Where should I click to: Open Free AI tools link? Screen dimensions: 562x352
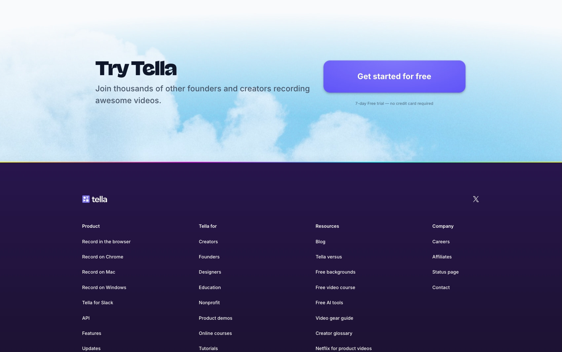tap(329, 303)
